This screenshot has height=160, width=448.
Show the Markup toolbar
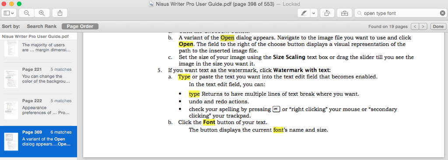(x=345, y=13)
